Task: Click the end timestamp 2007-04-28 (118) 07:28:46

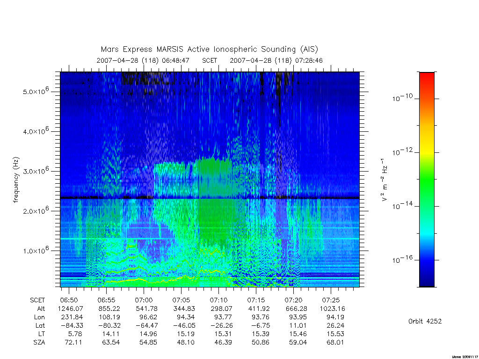Action: click(x=276, y=60)
